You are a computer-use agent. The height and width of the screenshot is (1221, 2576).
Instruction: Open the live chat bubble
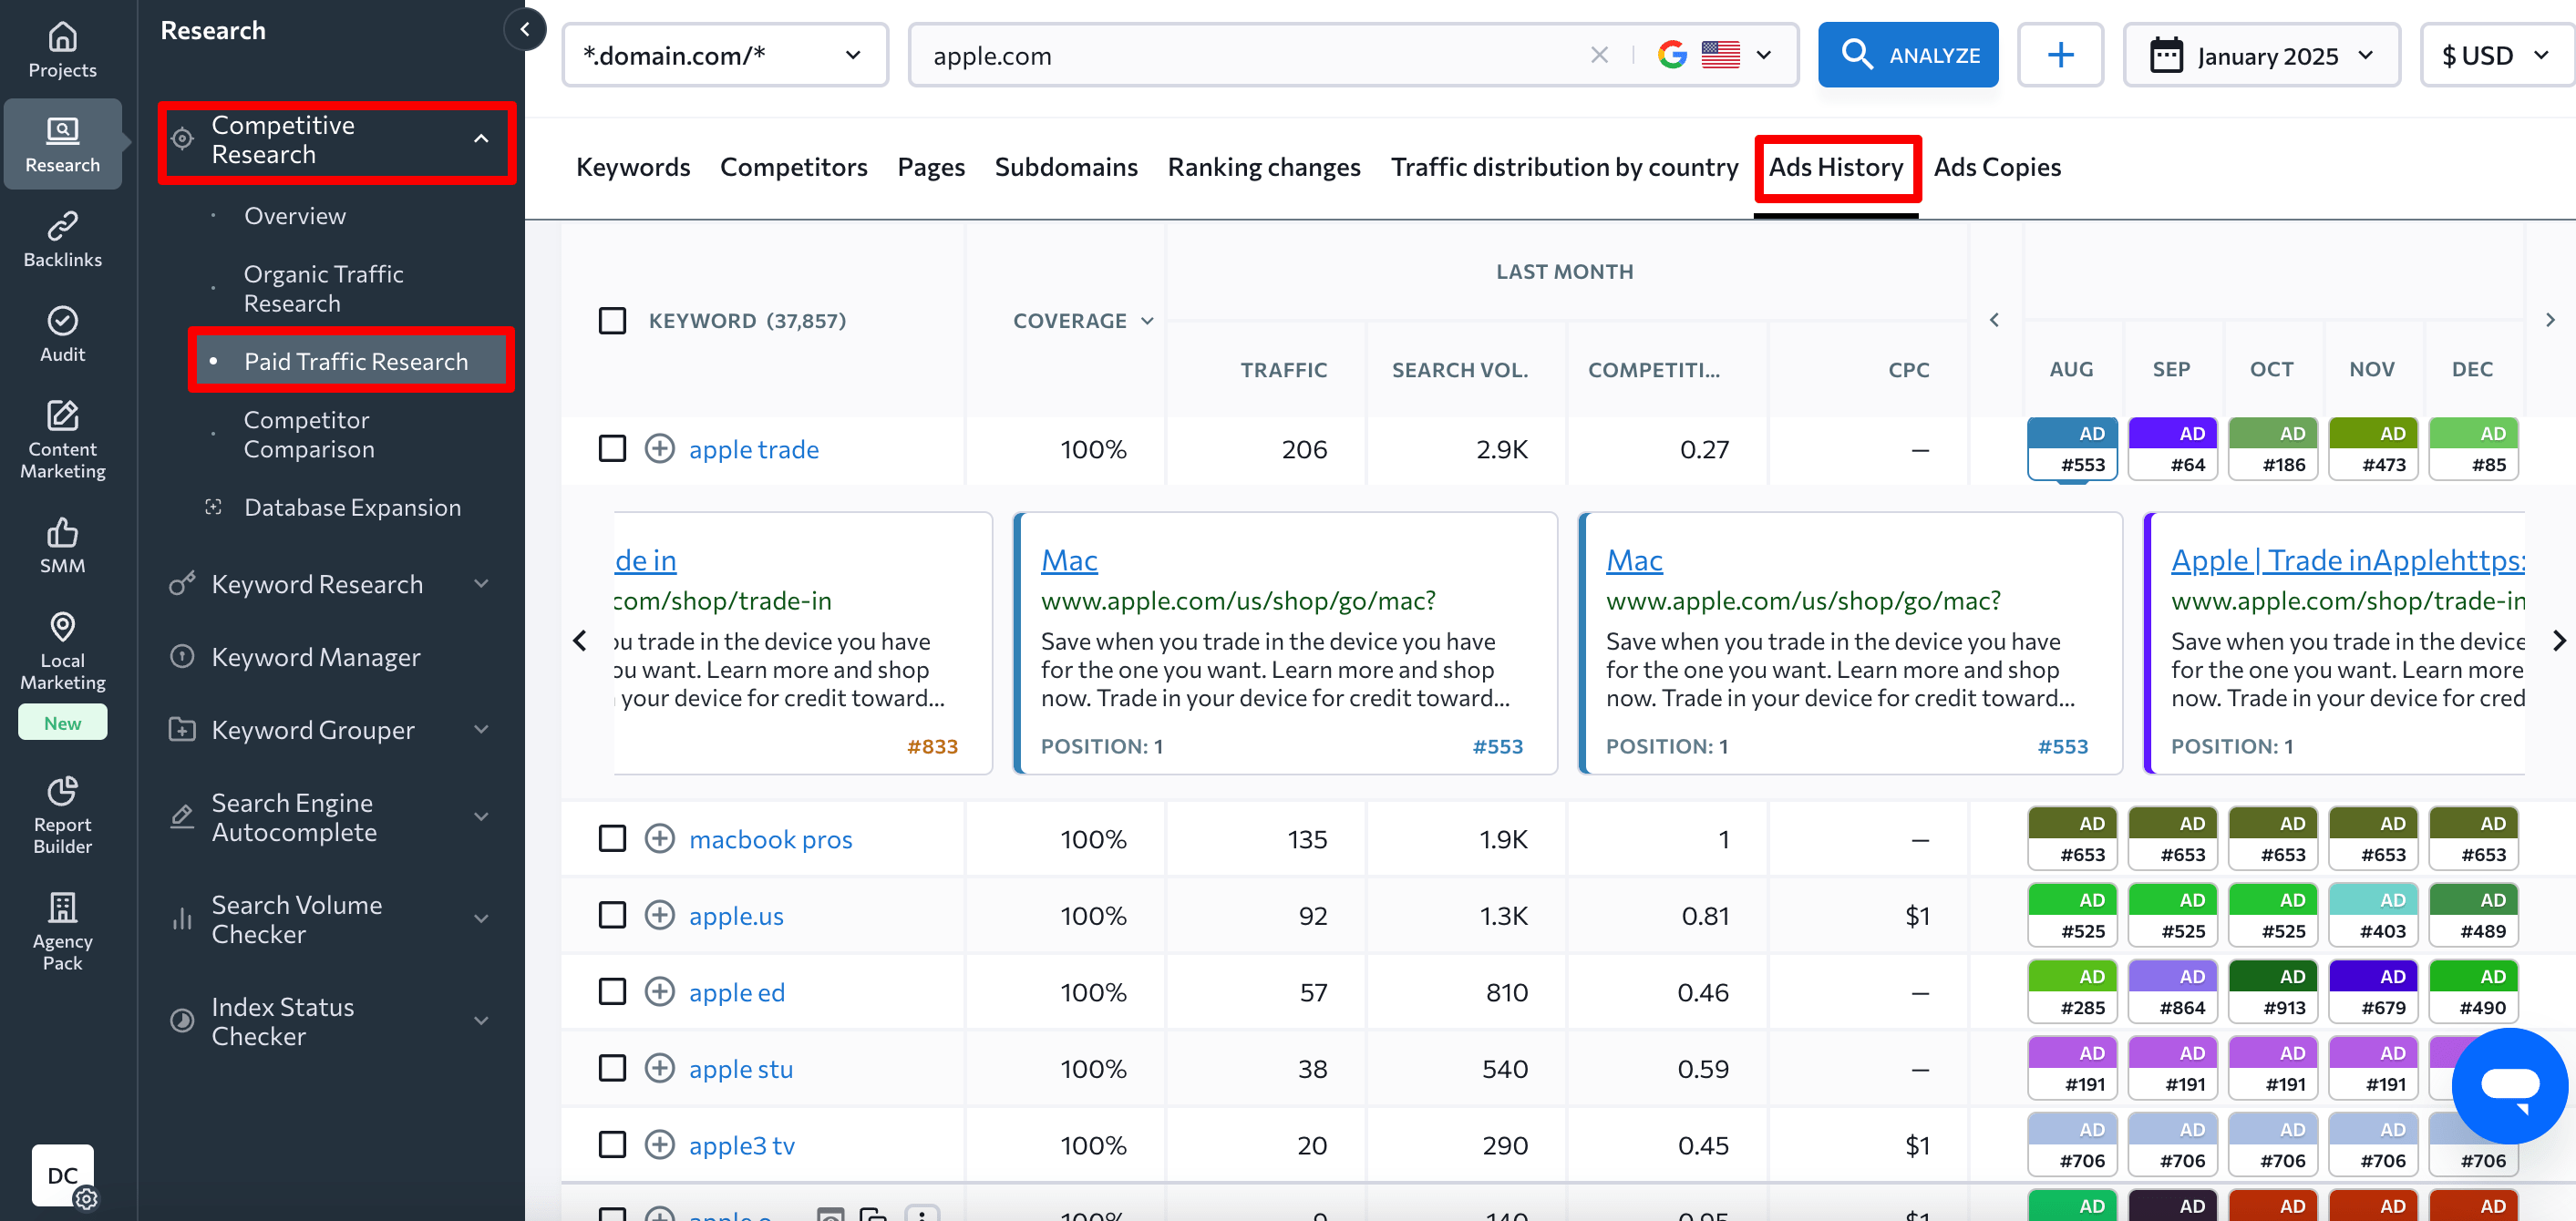click(x=2509, y=1086)
